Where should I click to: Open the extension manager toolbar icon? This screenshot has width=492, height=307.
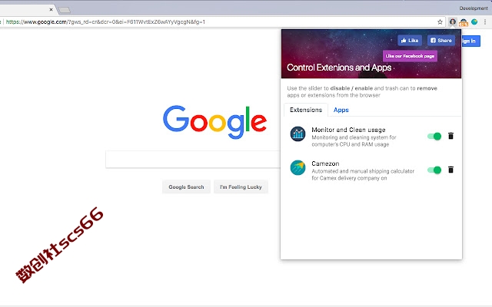click(453, 22)
